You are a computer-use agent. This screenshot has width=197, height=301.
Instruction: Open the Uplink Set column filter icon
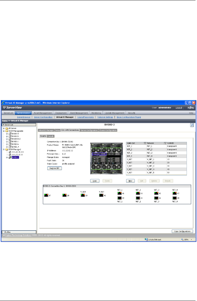click(x=145, y=143)
